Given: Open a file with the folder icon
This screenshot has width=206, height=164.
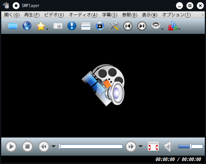Looking at the screenshot, I should pos(13,26).
